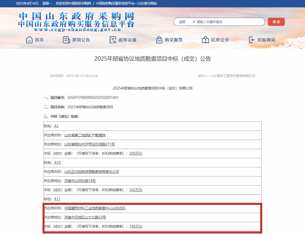Click the underlined amount 300万元
This screenshot has height=234, width=305.
click(136, 153)
